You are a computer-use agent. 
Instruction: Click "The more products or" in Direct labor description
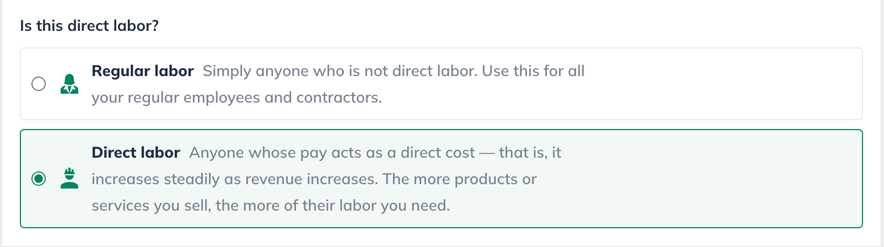(x=460, y=179)
